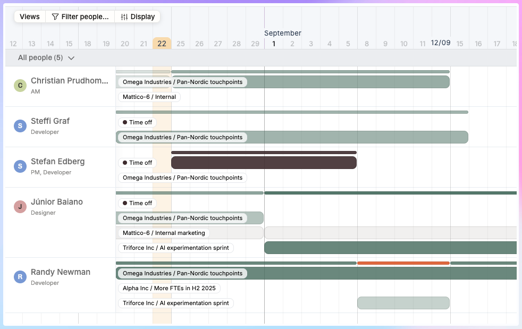Open the Display options dropdown

138,17
